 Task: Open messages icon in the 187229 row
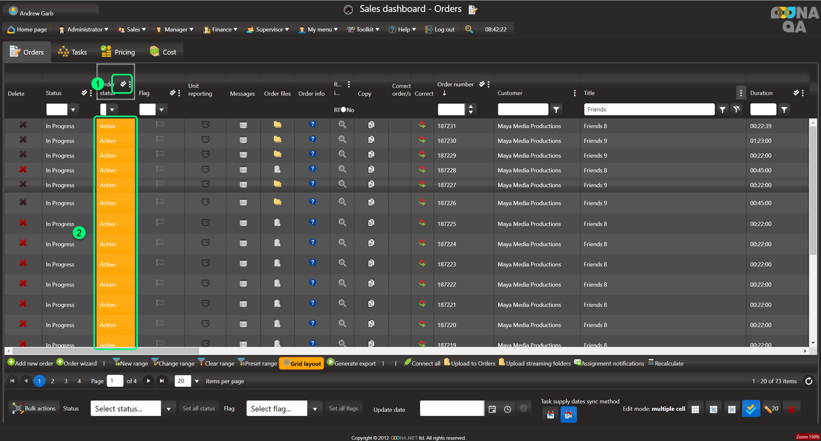pos(243,155)
